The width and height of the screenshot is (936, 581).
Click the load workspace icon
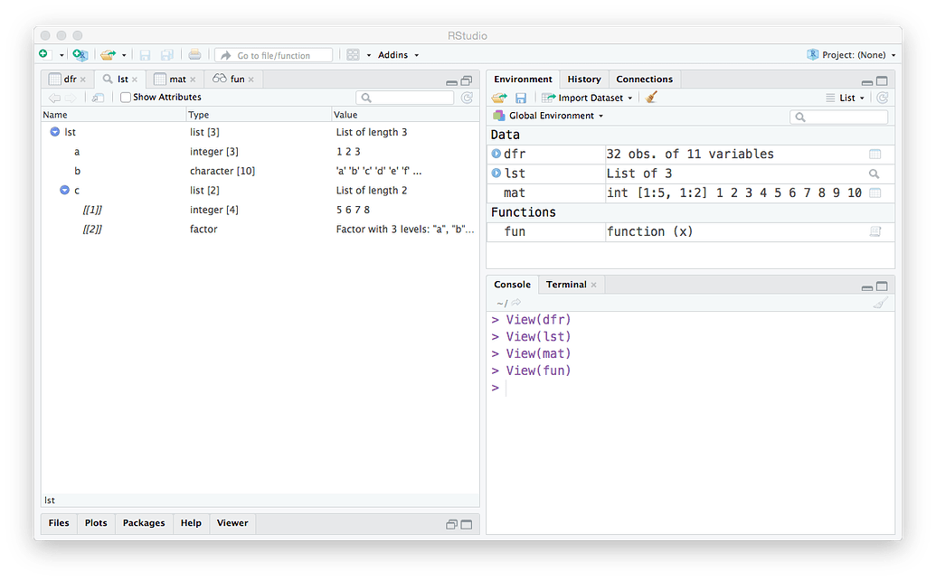pos(499,98)
